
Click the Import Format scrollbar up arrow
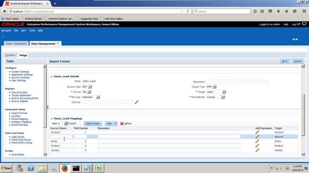point(303,66)
